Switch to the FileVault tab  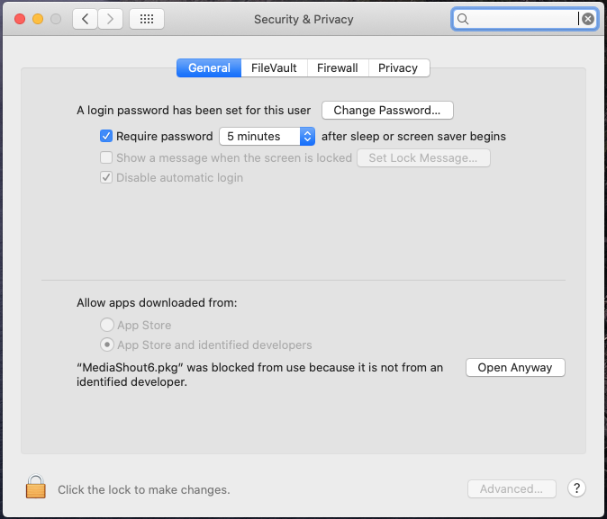point(274,68)
